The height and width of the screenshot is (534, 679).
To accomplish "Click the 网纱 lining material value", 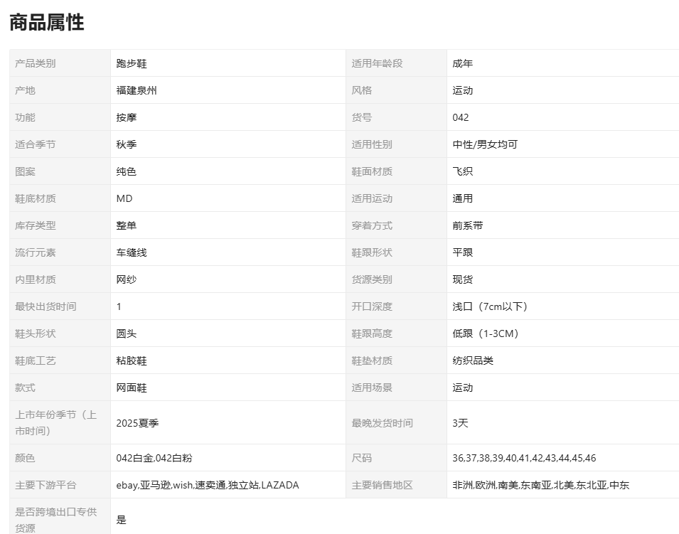I will point(127,279).
